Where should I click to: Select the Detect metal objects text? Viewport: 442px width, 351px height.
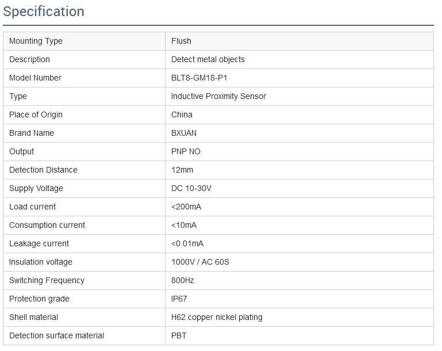click(x=207, y=59)
